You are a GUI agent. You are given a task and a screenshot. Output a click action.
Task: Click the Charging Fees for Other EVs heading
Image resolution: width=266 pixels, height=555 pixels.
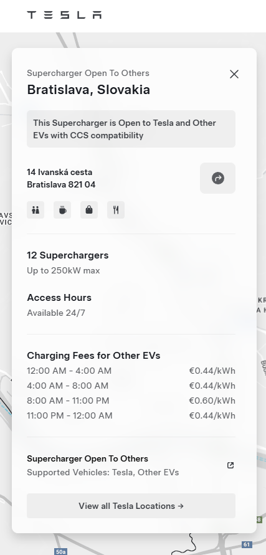(x=93, y=356)
